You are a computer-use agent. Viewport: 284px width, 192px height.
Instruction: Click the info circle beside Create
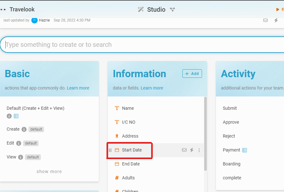(x=23, y=129)
